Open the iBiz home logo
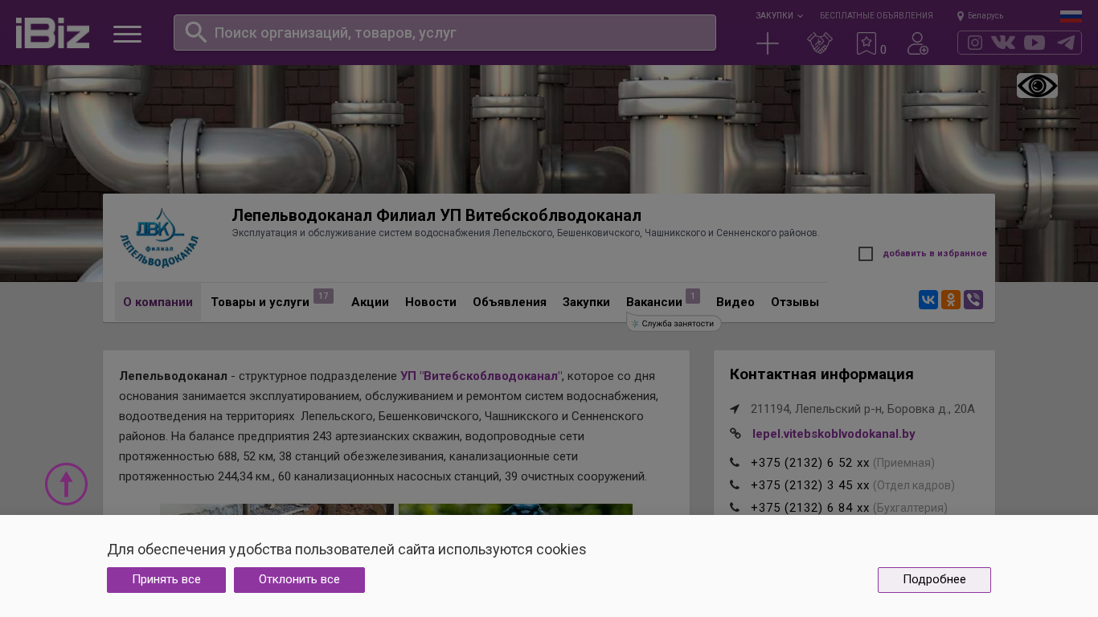 pos(52,33)
